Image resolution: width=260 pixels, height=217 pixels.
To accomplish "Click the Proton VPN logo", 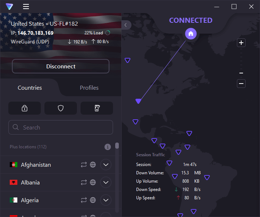I will (9, 7).
